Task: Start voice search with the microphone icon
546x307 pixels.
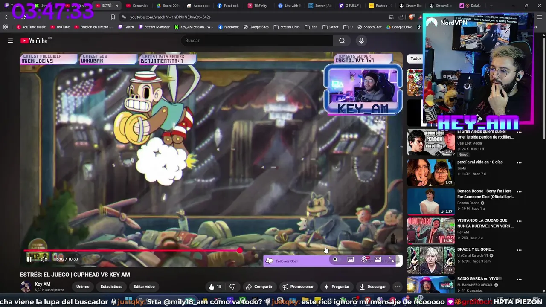Action: (x=361, y=41)
